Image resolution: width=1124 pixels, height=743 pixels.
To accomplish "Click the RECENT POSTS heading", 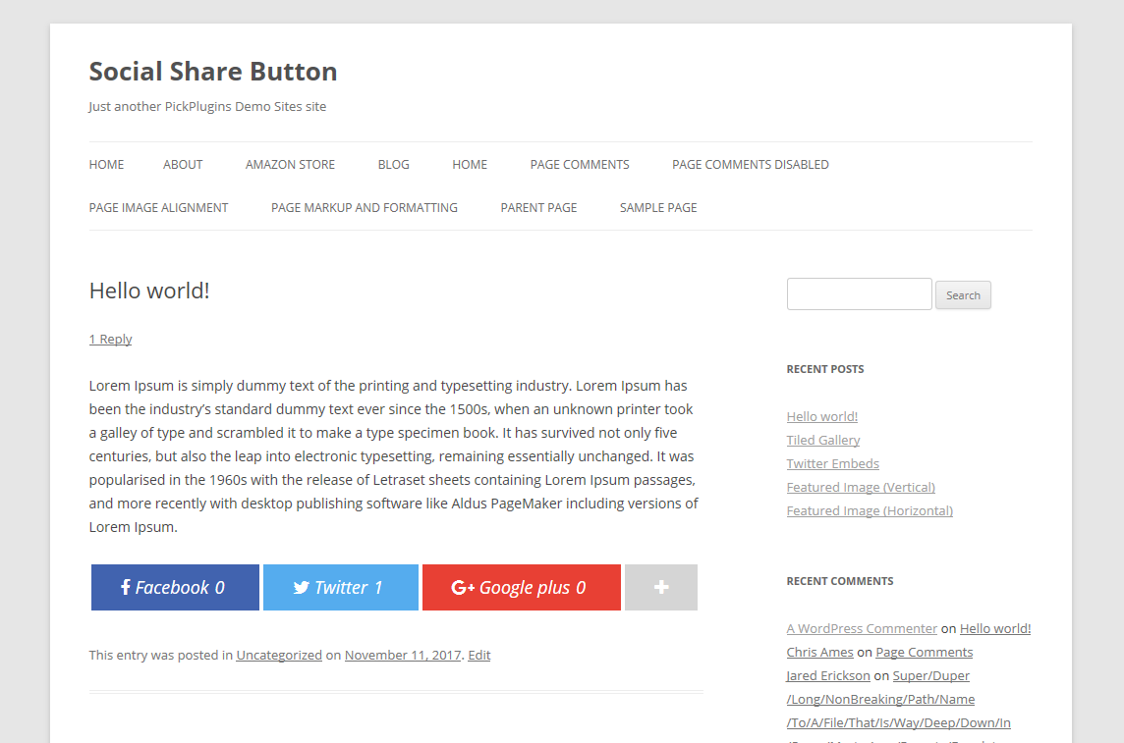I will 825,369.
